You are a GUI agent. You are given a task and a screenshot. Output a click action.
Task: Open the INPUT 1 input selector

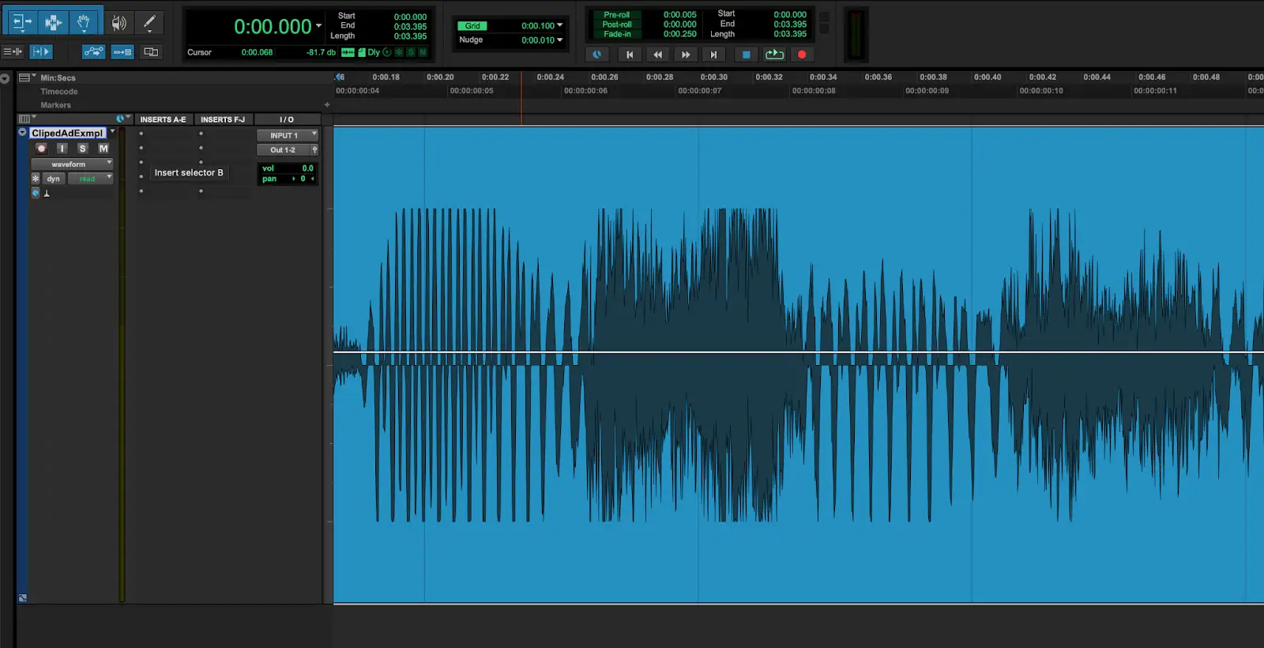tap(287, 135)
